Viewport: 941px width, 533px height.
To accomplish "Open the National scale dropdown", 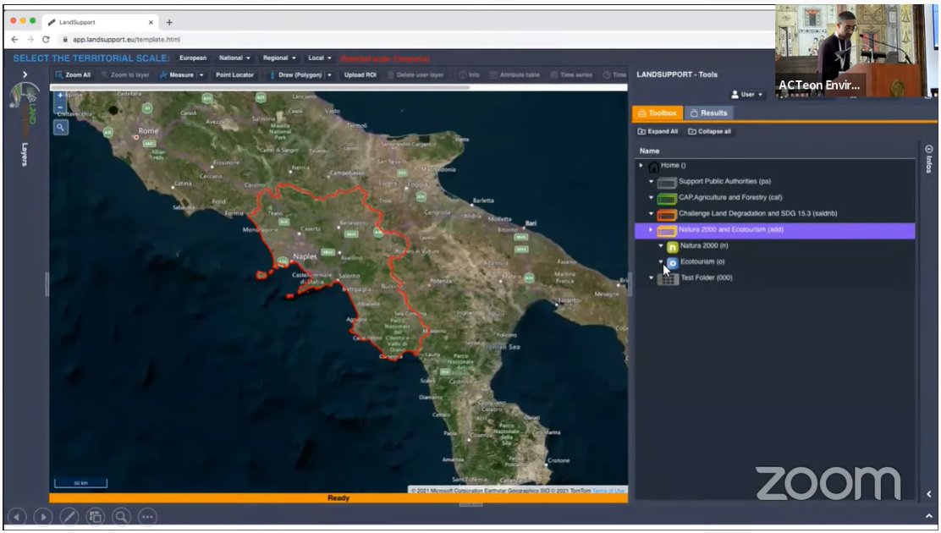I will (234, 58).
